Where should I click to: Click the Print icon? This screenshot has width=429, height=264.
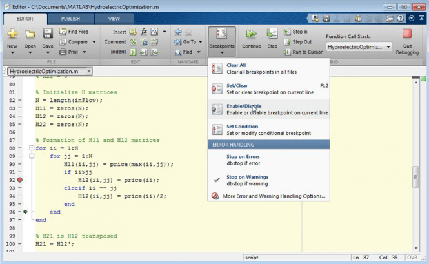tap(63, 52)
